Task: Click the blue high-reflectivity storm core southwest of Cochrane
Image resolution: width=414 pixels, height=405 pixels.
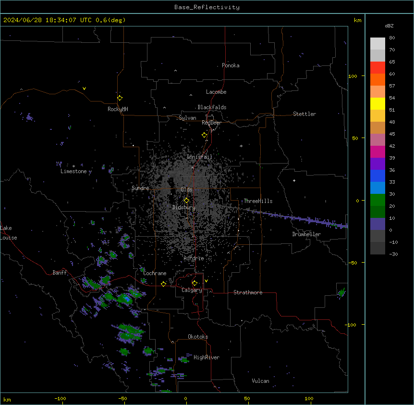Action: tap(128, 299)
